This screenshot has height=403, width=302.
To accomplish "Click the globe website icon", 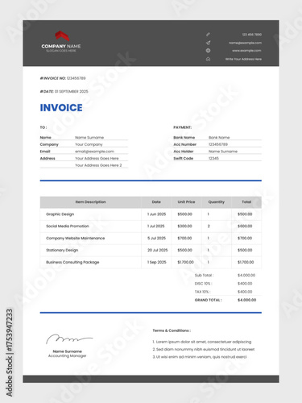I will [208, 51].
